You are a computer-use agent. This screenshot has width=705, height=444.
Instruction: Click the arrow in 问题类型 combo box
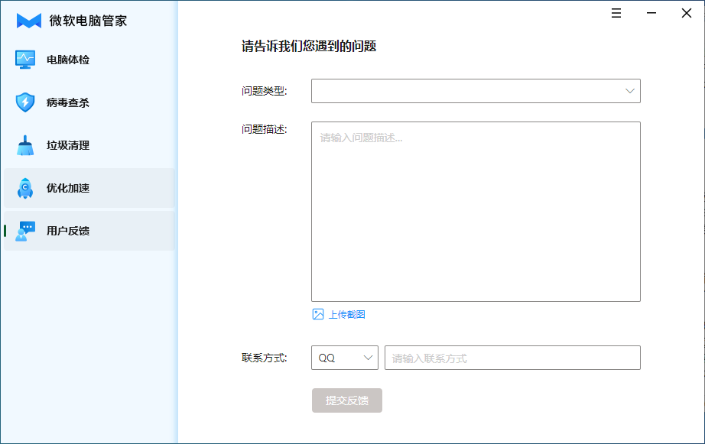click(630, 91)
